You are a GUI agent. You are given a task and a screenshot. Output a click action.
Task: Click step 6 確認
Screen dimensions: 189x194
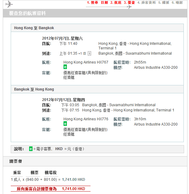click(x=177, y=2)
